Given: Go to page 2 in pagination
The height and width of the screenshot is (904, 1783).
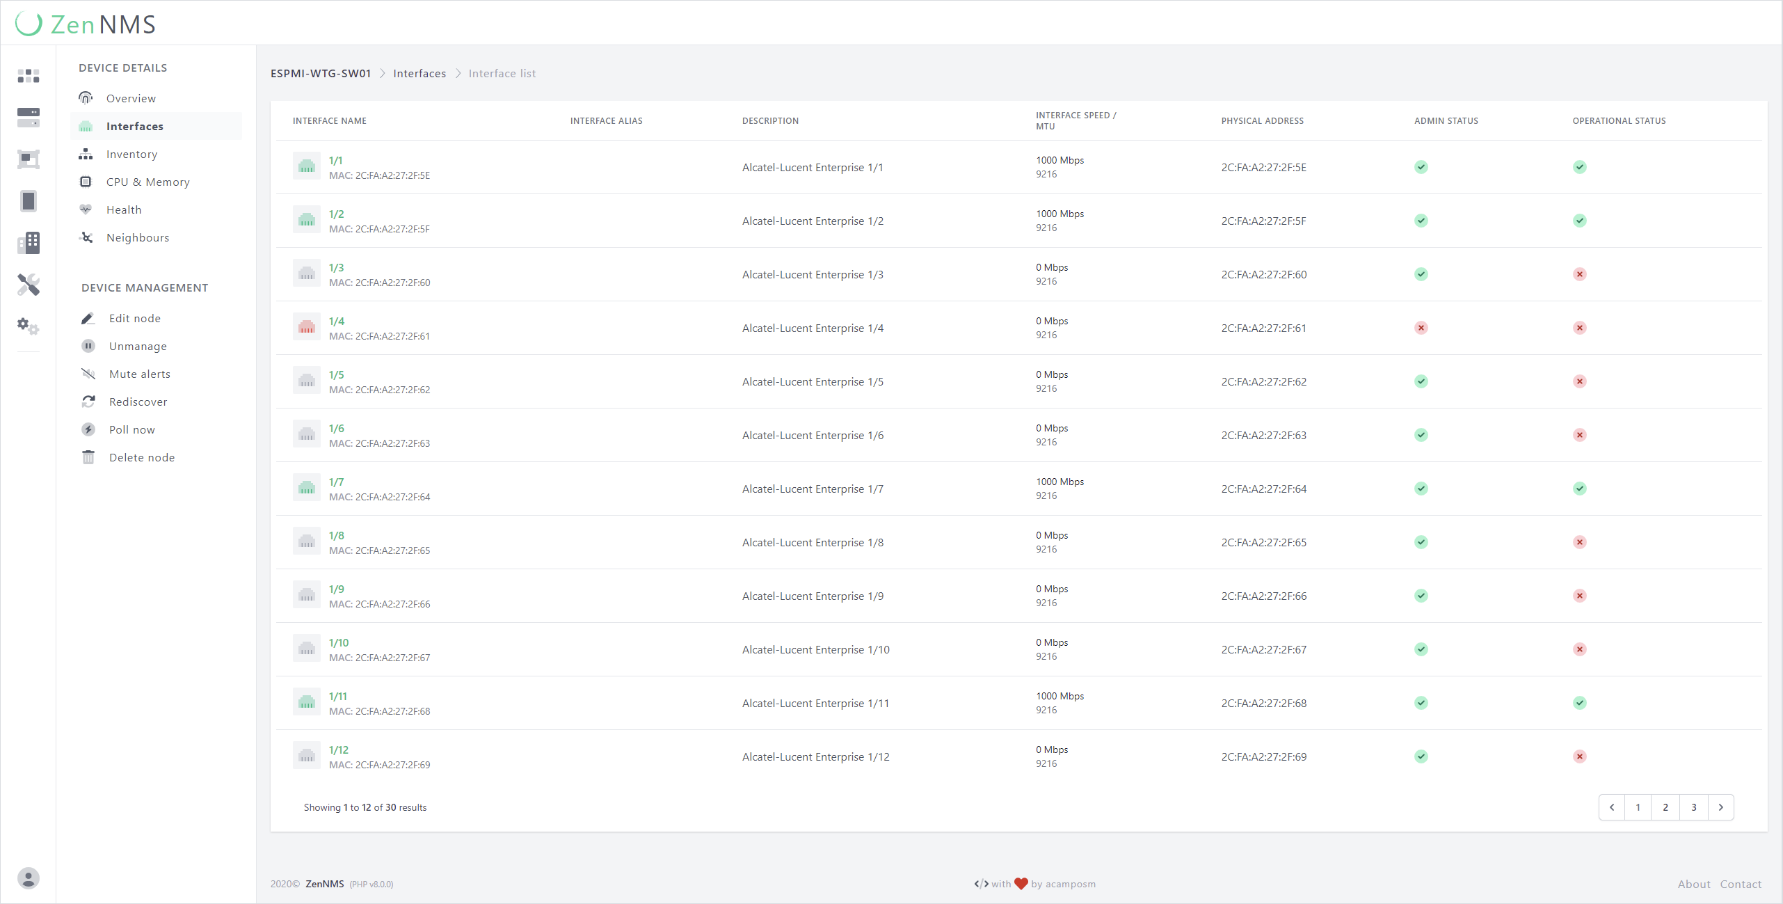Looking at the screenshot, I should click(1665, 807).
